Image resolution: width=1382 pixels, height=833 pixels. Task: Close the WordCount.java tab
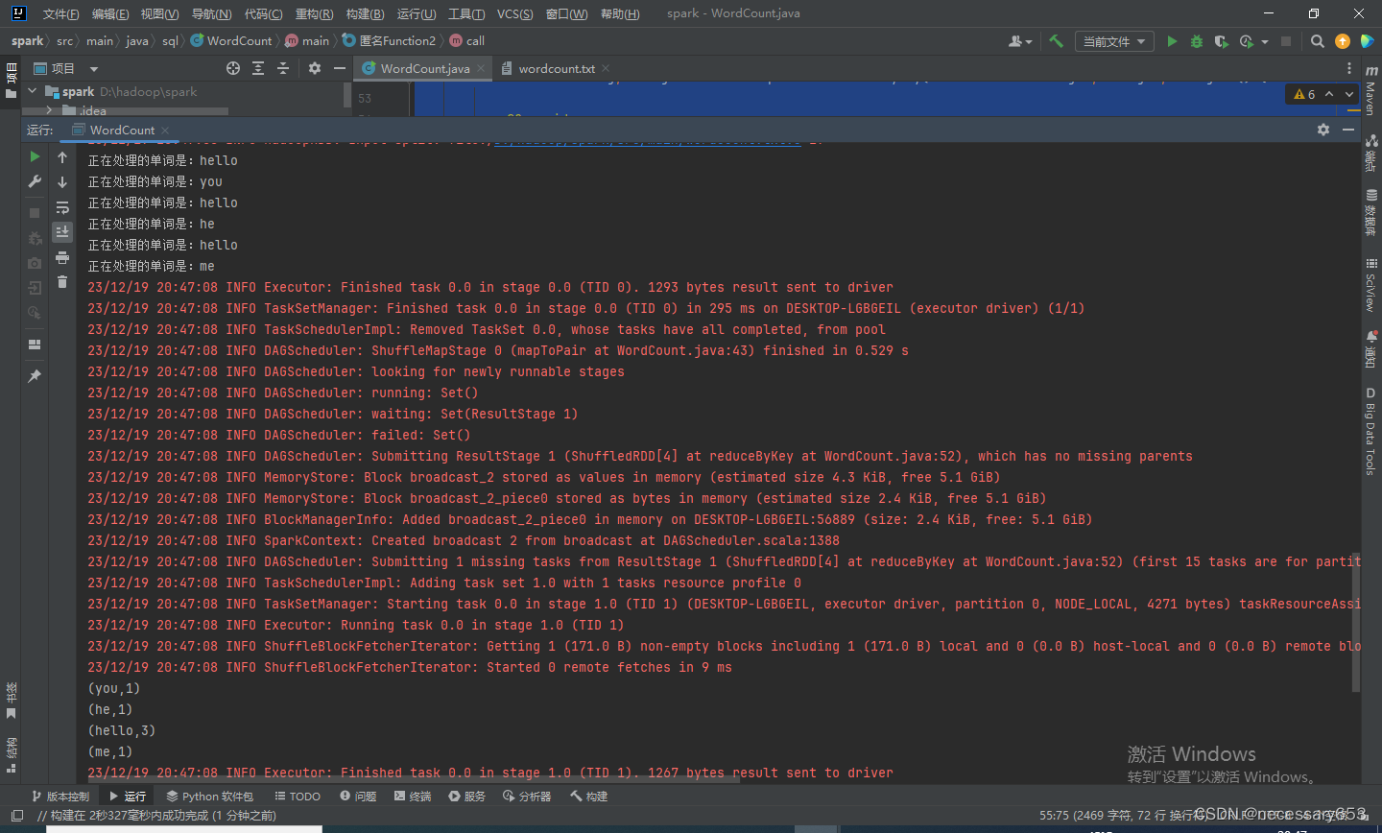tap(481, 68)
